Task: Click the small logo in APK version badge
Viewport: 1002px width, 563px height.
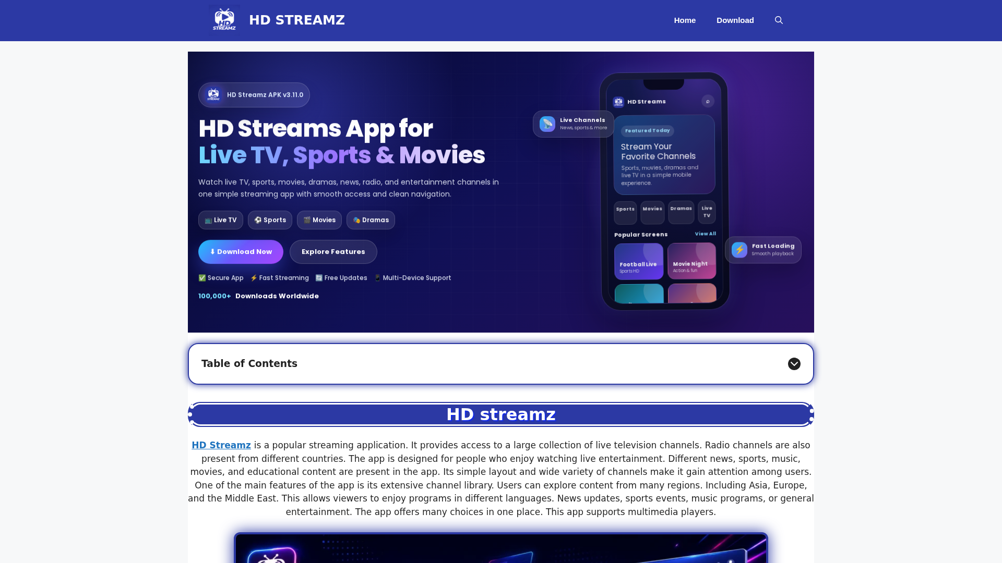Action: 213,95
